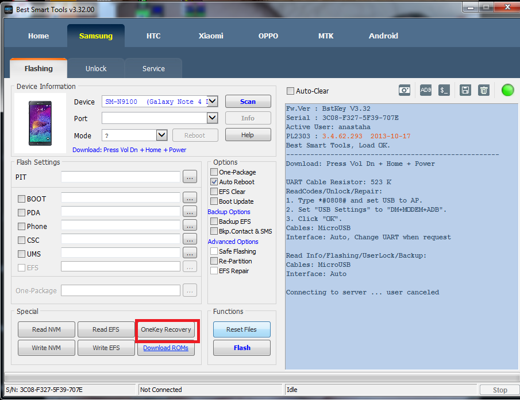Go to the Home tab

pyautogui.click(x=38, y=36)
